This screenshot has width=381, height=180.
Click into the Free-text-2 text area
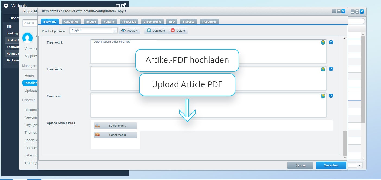point(209,78)
